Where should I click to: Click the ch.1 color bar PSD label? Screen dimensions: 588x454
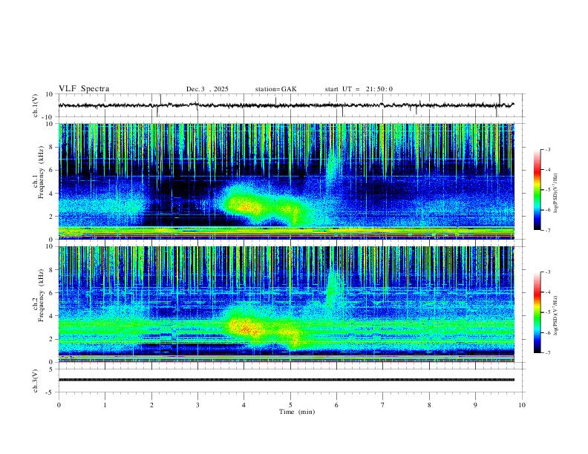(556, 194)
